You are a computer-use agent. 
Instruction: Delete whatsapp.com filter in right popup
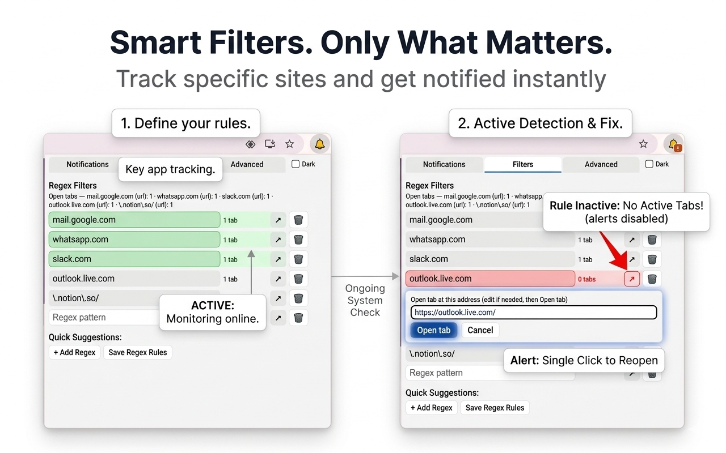[652, 240]
